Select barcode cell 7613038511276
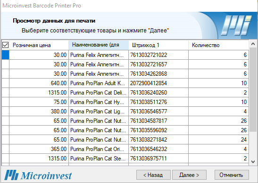 point(158,102)
